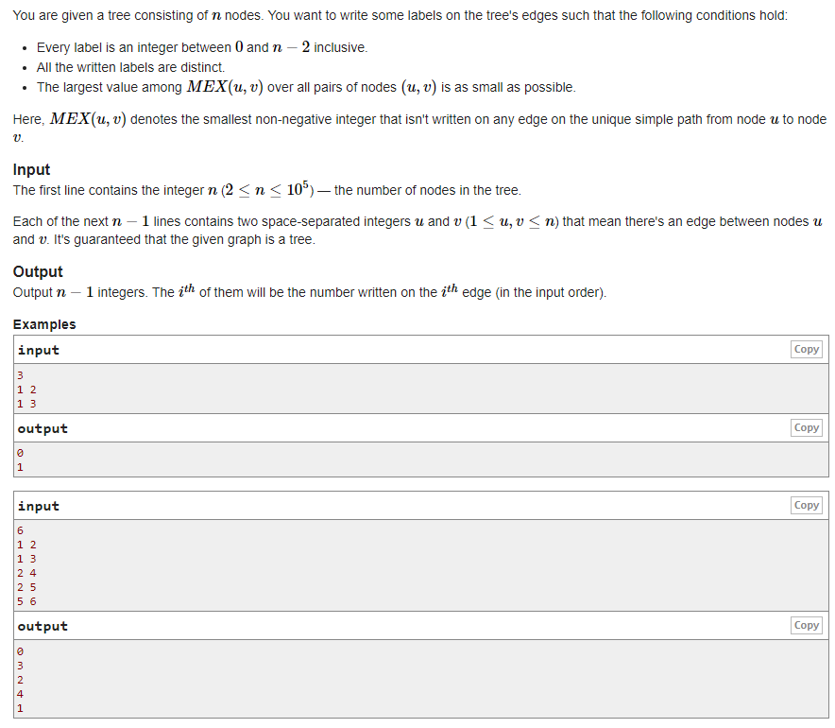
Task: Click the second example's output header label
Action: click(x=43, y=626)
